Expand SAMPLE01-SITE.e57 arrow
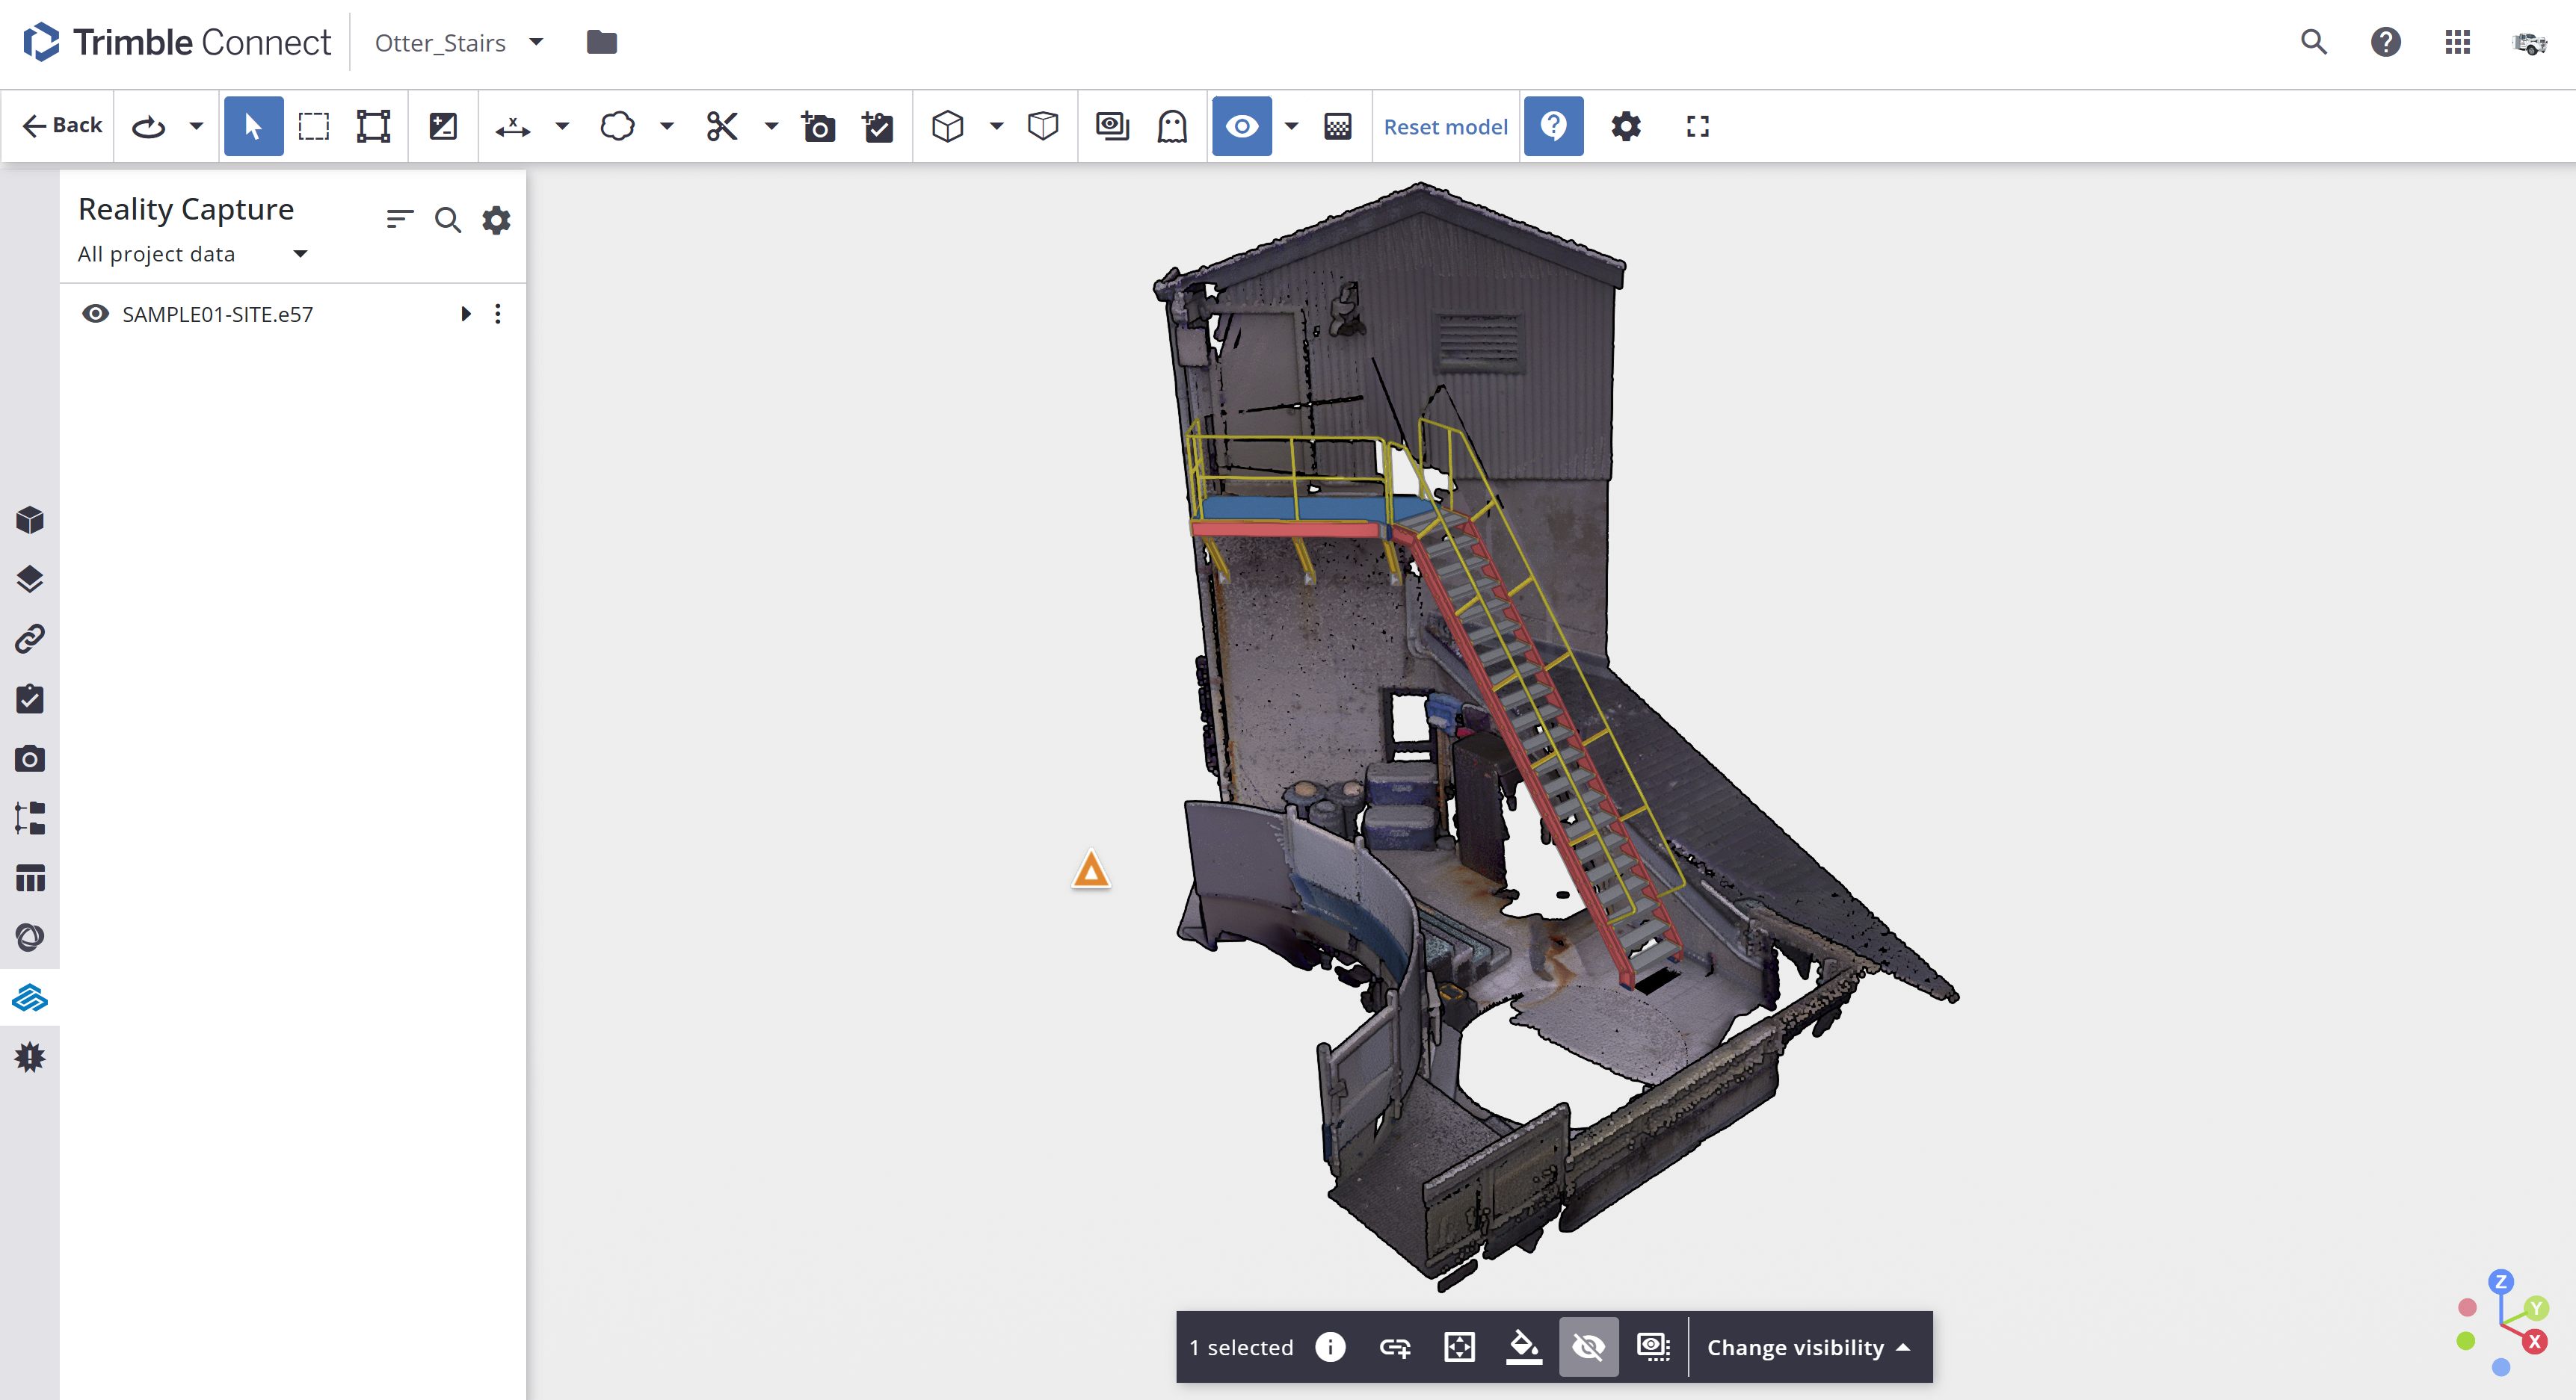The width and height of the screenshot is (2576, 1400). (x=465, y=314)
